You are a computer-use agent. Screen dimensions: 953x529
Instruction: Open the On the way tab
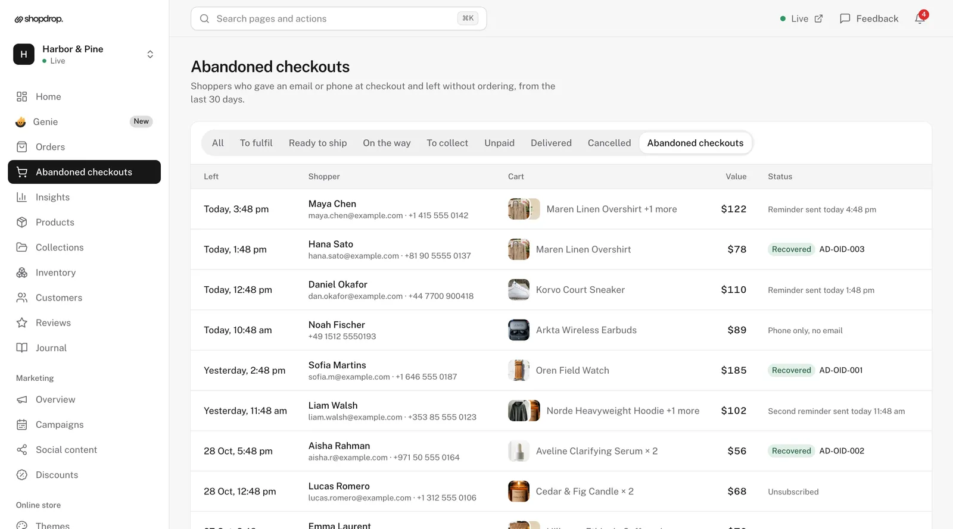(x=387, y=143)
